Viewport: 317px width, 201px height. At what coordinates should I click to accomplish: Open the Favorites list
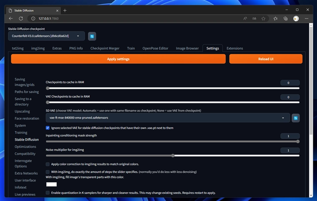coord(275,19)
